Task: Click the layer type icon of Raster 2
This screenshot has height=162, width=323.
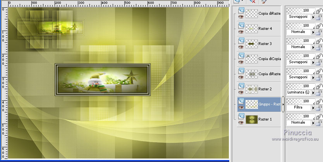Action: 241,86
